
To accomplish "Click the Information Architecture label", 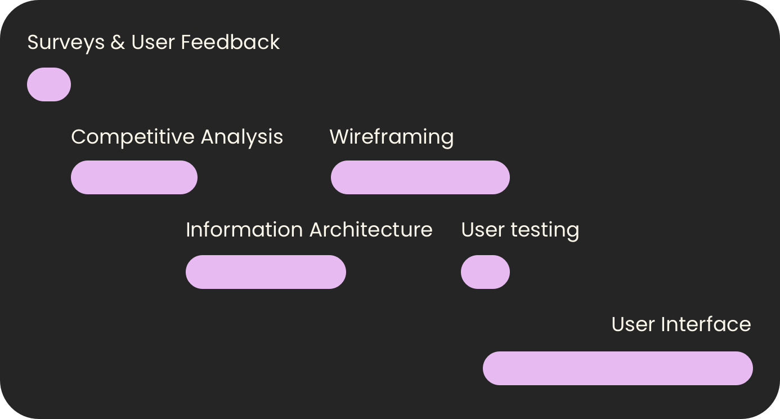I will tap(309, 230).
